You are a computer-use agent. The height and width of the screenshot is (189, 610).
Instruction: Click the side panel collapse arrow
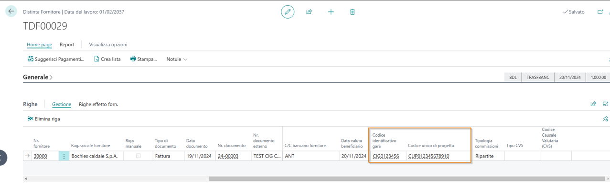click(2, 157)
